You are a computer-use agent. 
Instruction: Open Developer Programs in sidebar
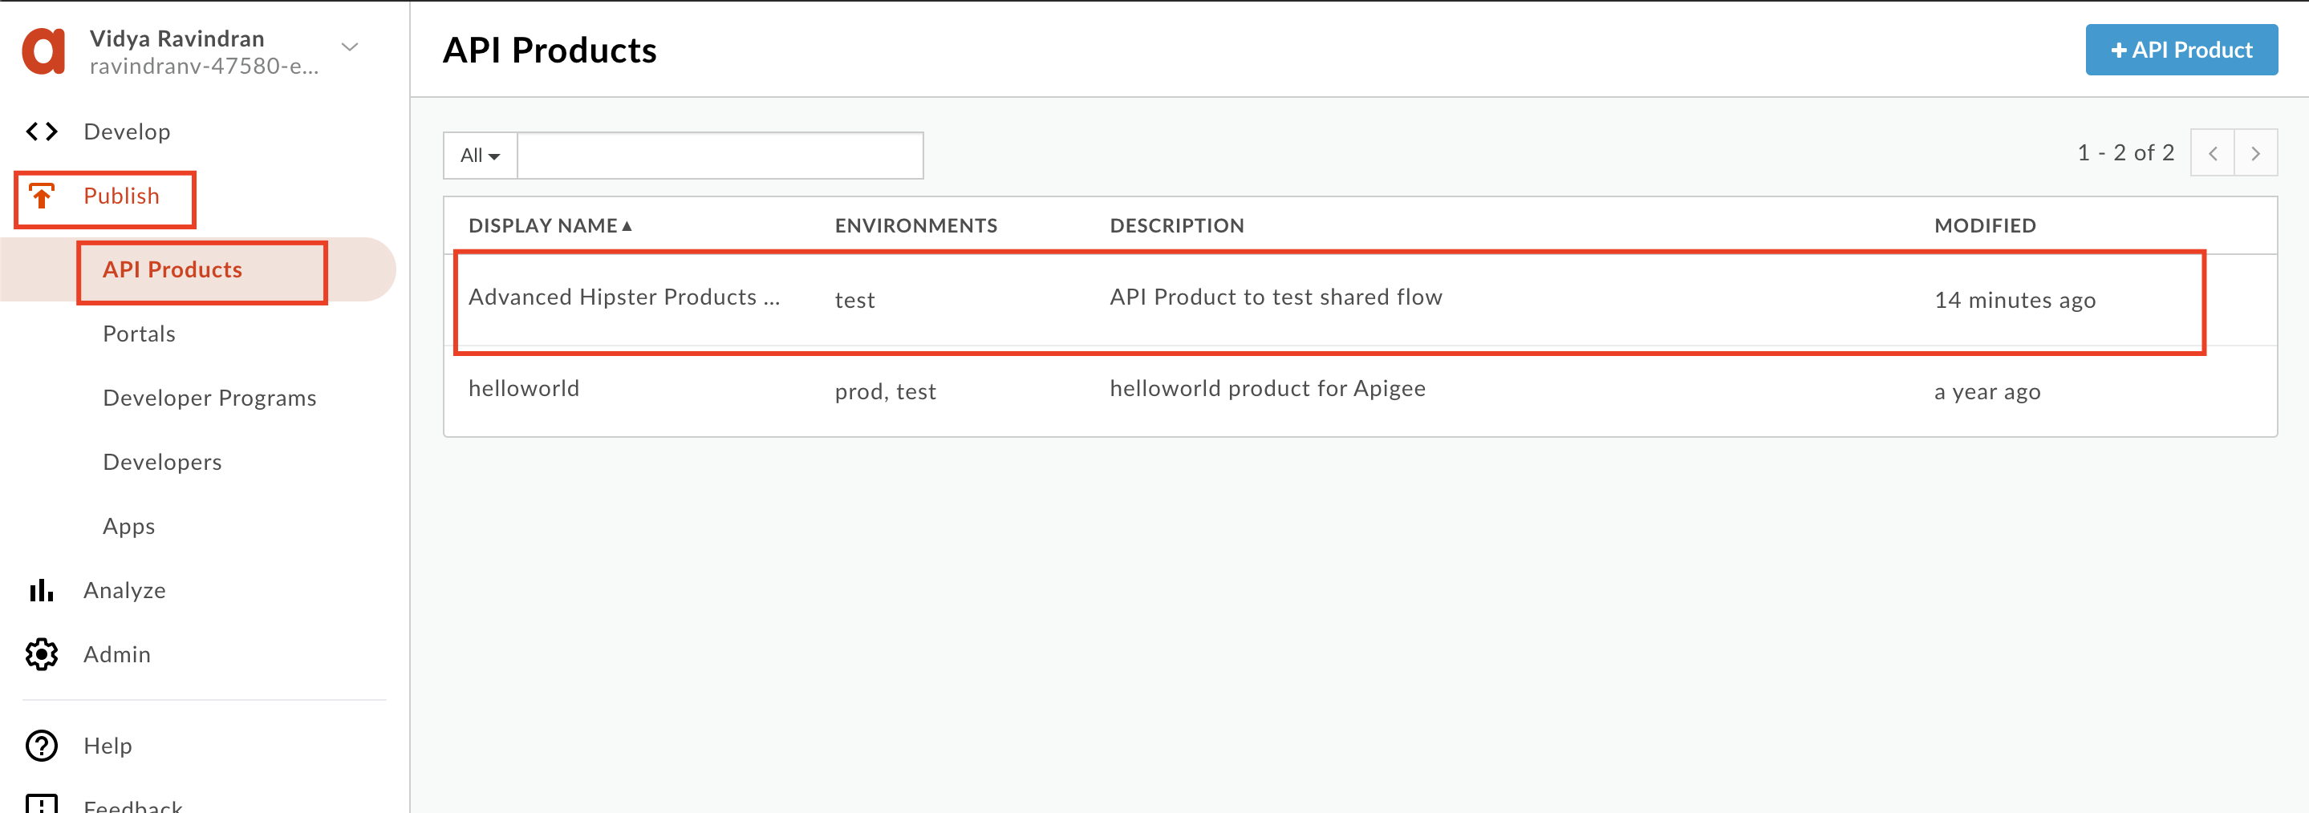[209, 398]
